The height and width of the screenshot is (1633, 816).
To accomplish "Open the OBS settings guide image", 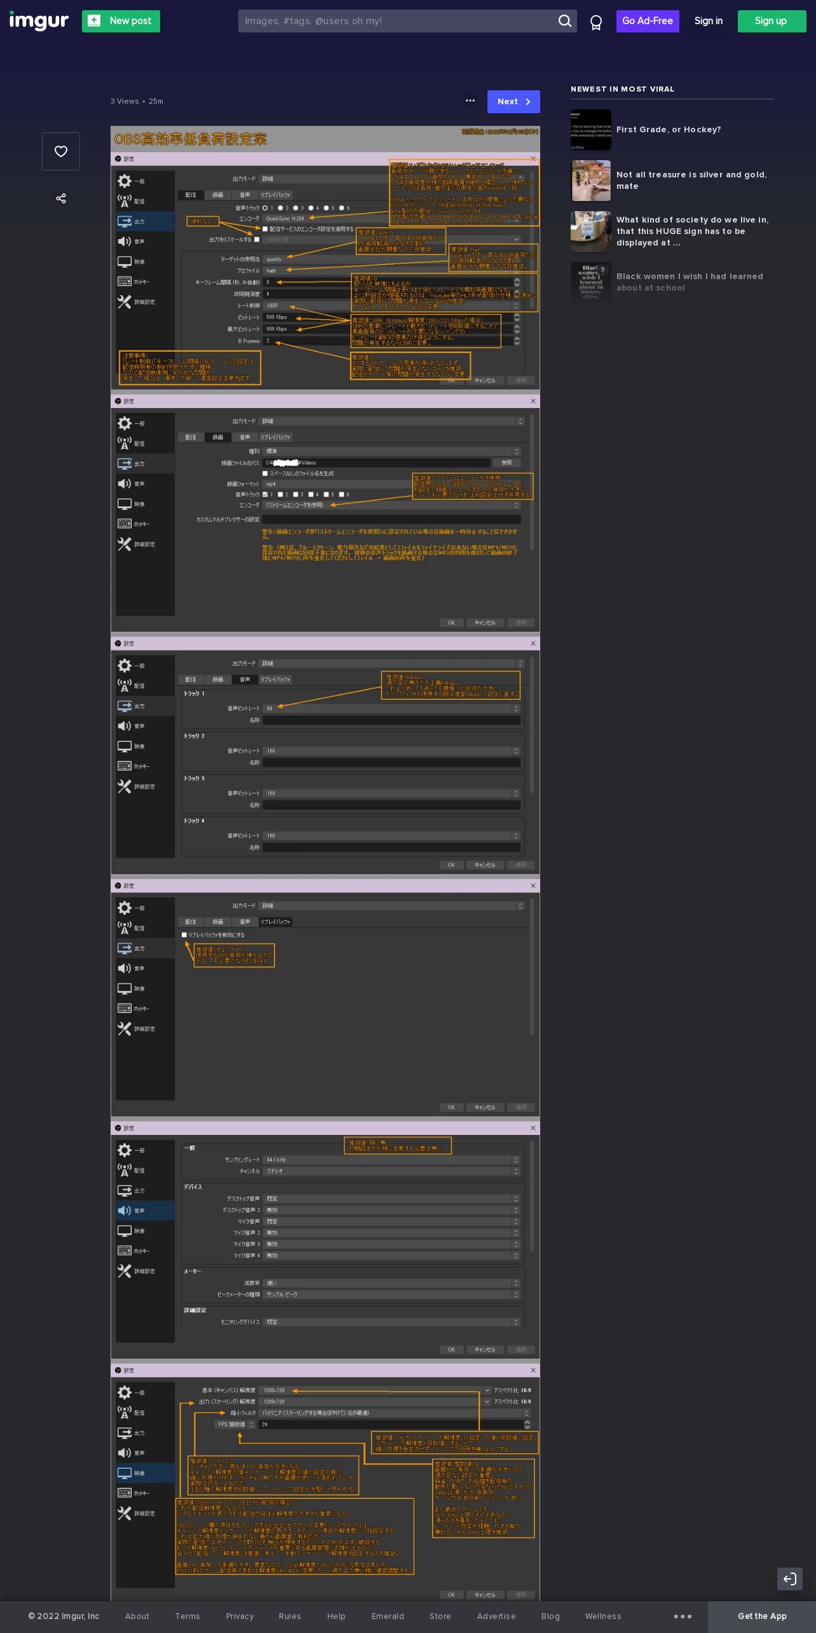I will tap(325, 863).
